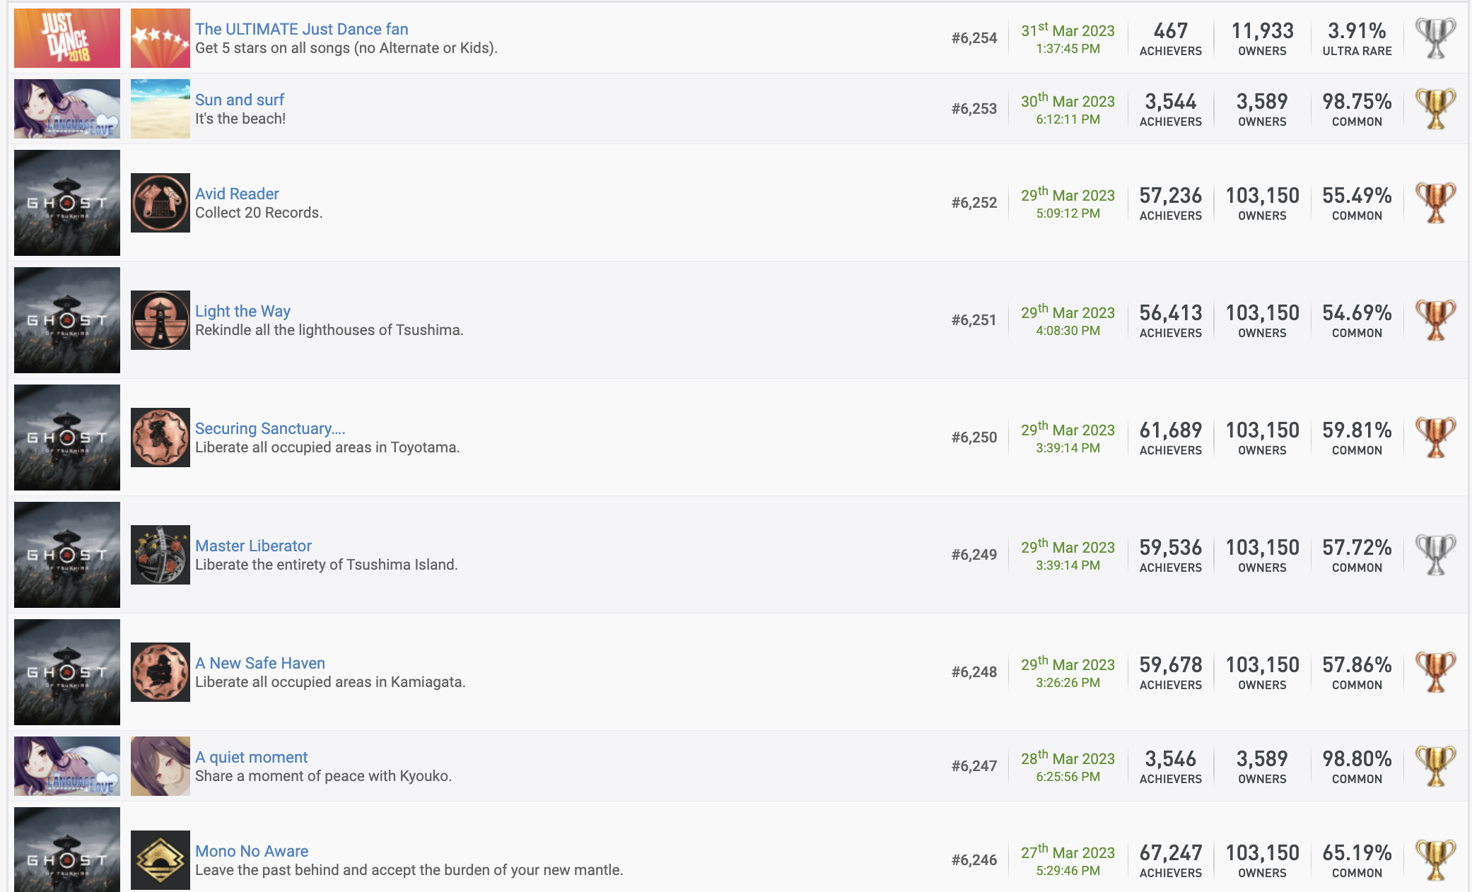The width and height of the screenshot is (1472, 892).
Task: Open the "Light the Way" trophy link
Action: coord(243,311)
